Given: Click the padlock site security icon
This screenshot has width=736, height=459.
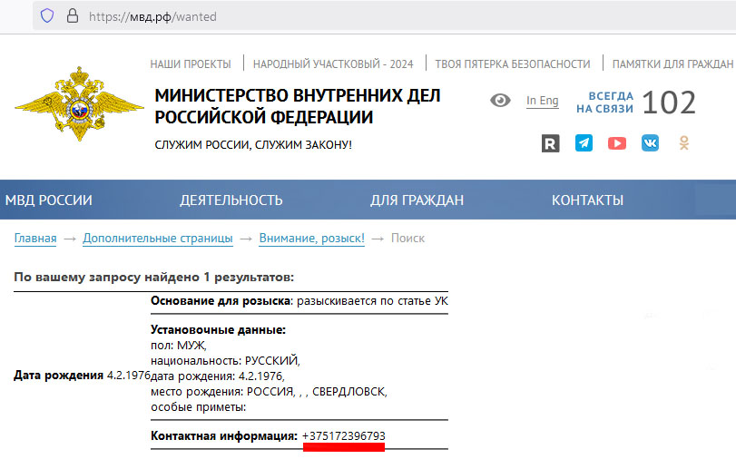Looking at the screenshot, I should (x=73, y=16).
